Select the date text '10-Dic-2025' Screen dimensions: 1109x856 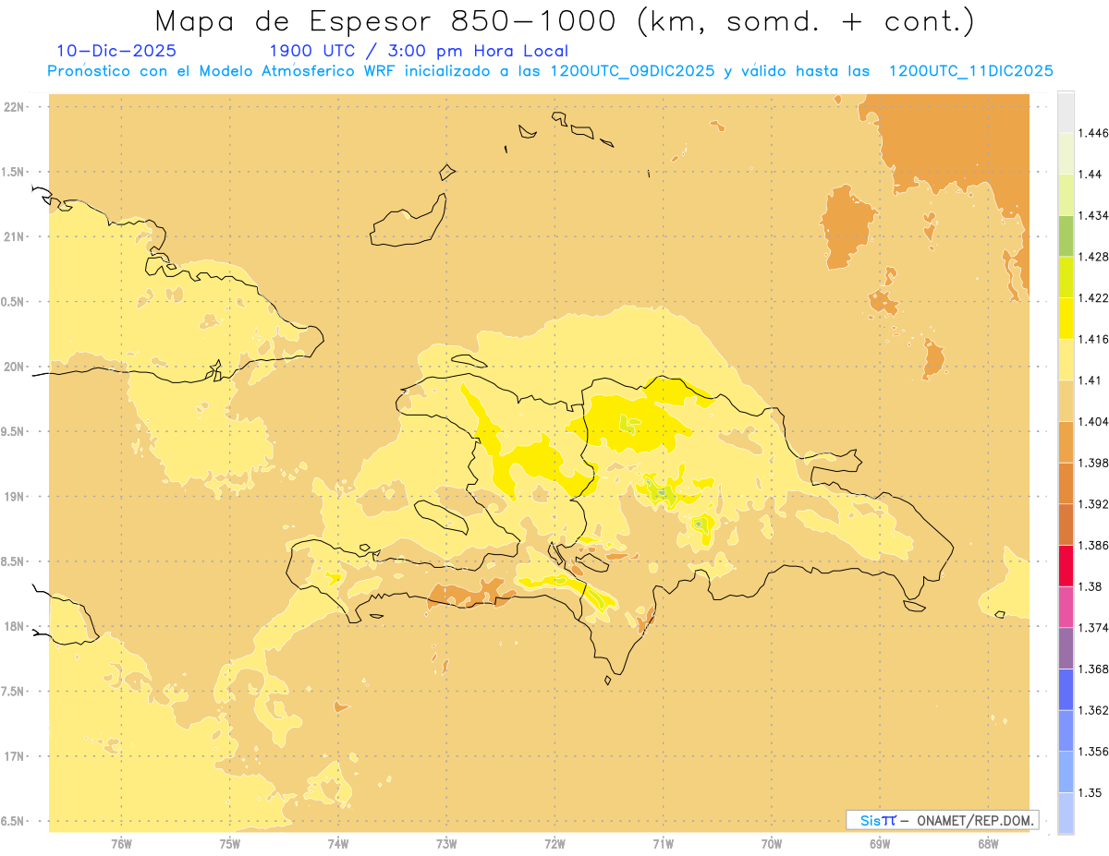click(x=116, y=51)
